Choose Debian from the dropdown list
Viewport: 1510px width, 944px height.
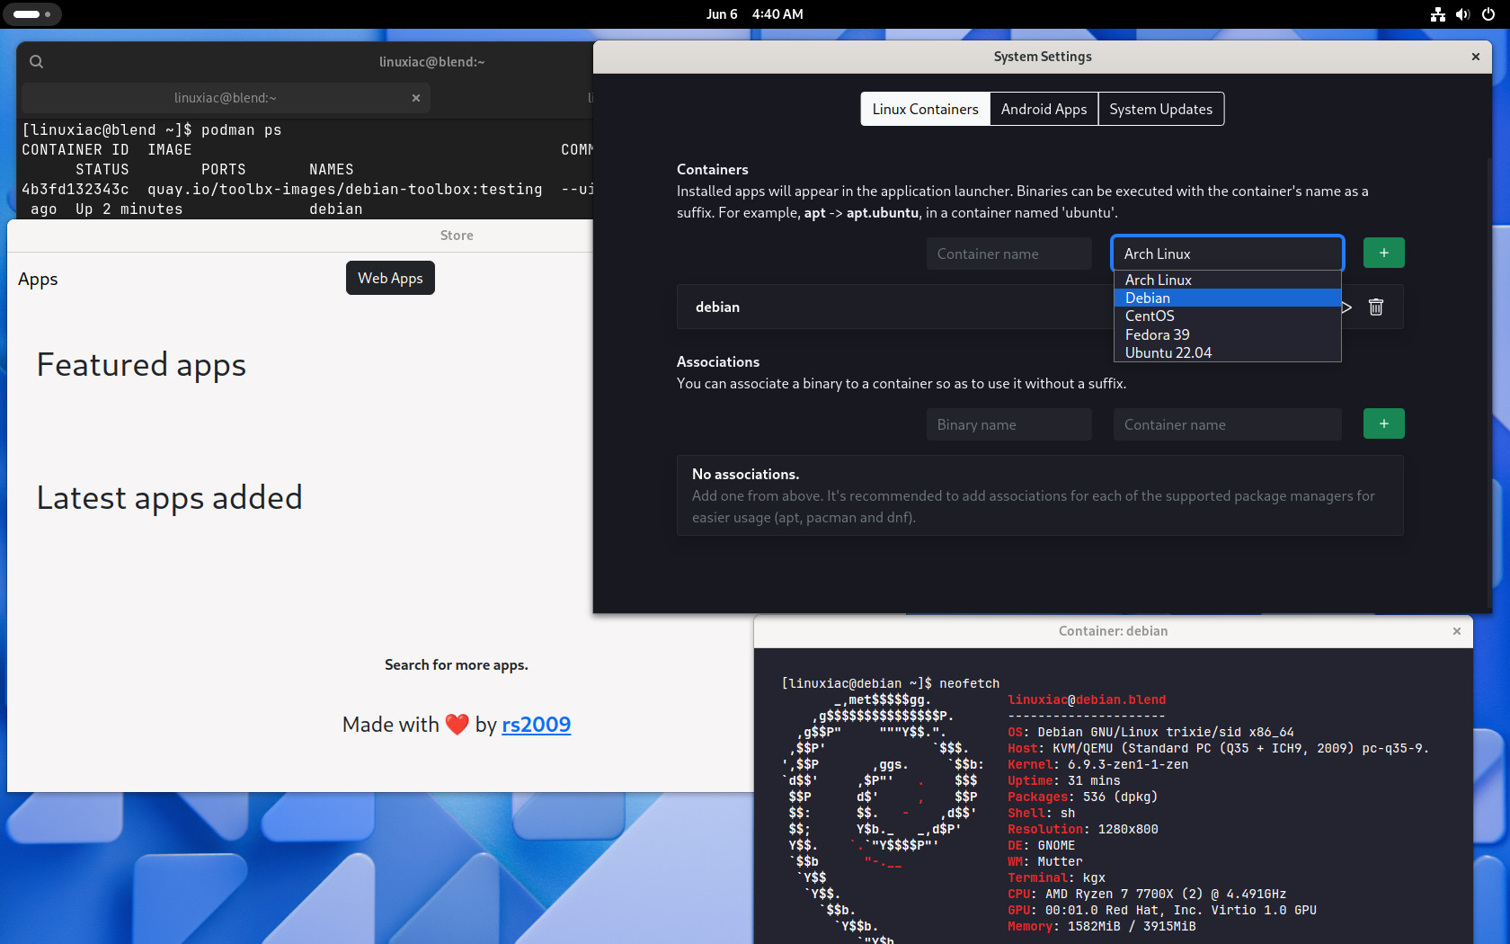[x=1228, y=298]
